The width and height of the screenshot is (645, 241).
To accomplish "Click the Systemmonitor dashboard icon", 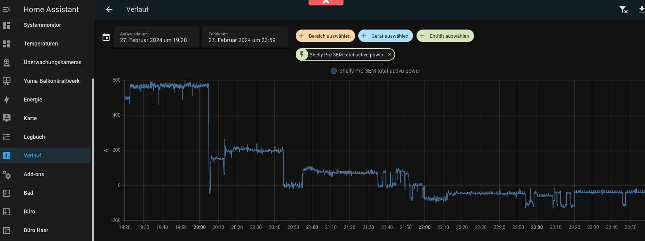I will [x=7, y=25].
